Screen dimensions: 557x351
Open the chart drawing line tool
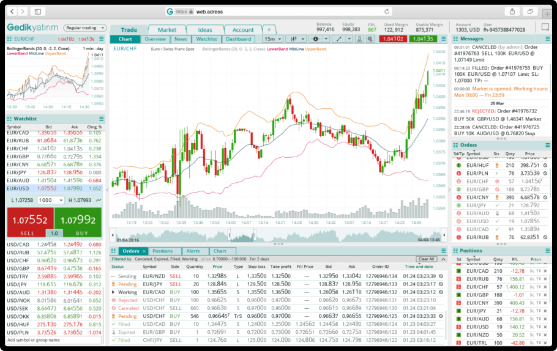(339, 39)
